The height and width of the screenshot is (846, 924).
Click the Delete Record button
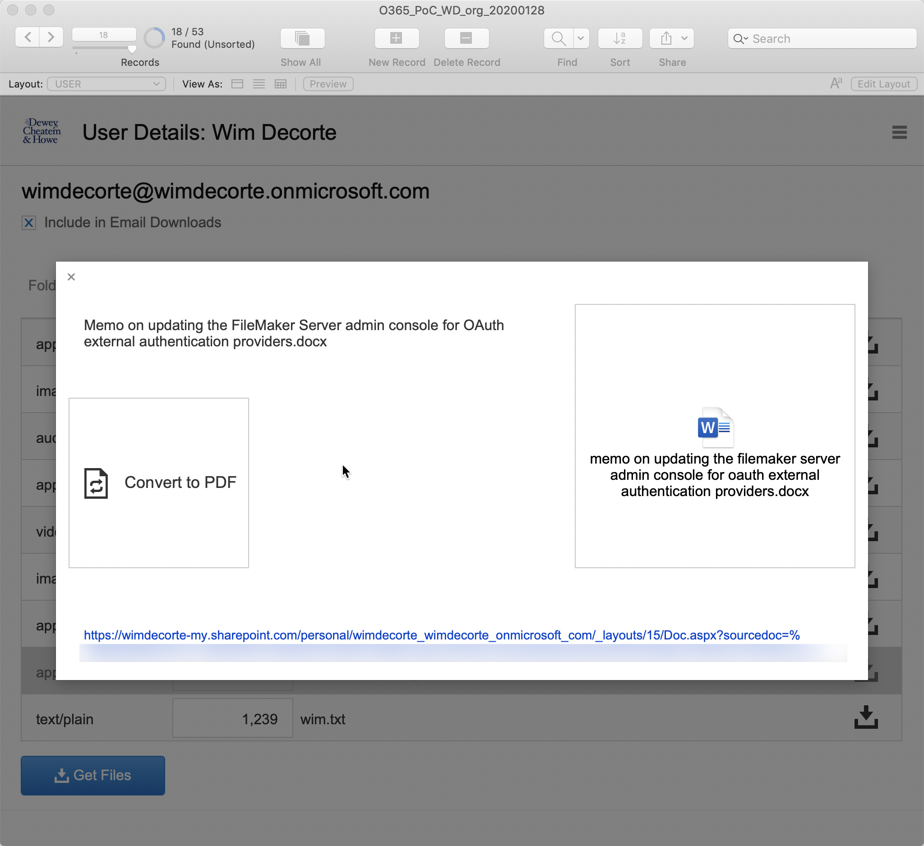[x=467, y=38]
